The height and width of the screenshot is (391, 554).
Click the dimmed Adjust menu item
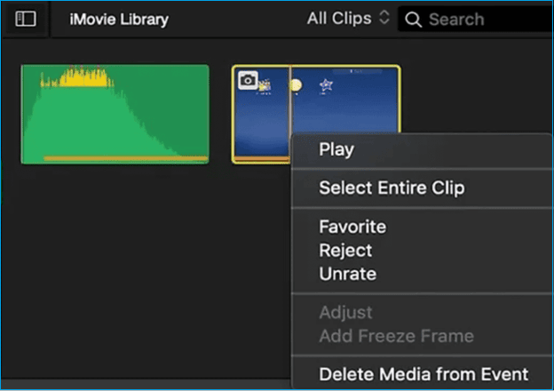pos(345,313)
